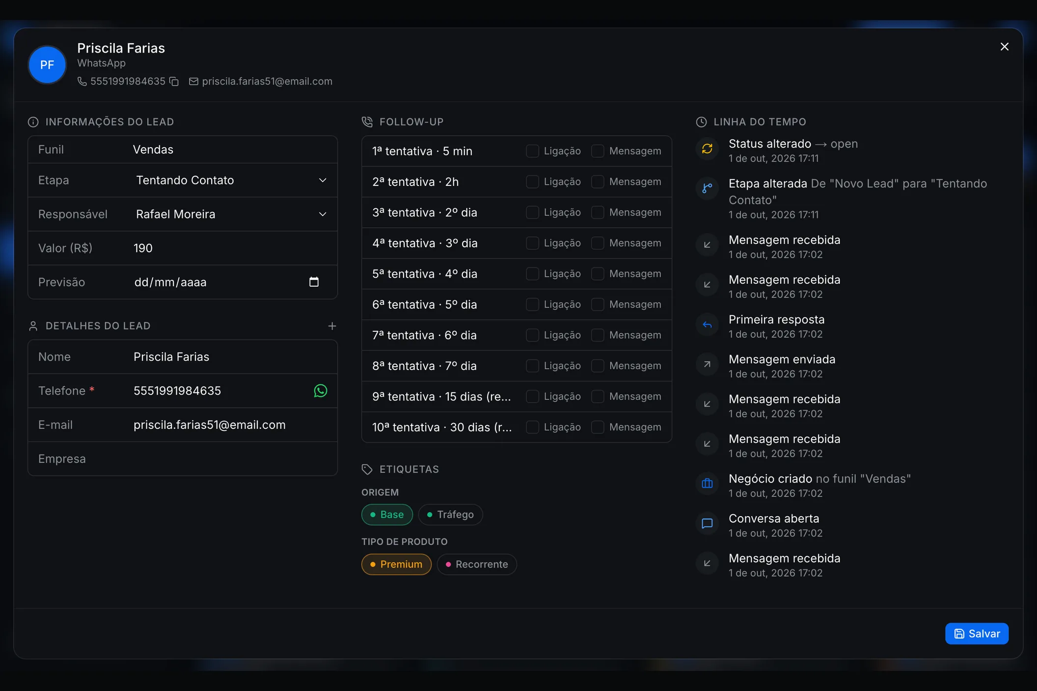The height and width of the screenshot is (691, 1037).
Task: Select the Tráfego origin tag
Action: pyautogui.click(x=450, y=514)
